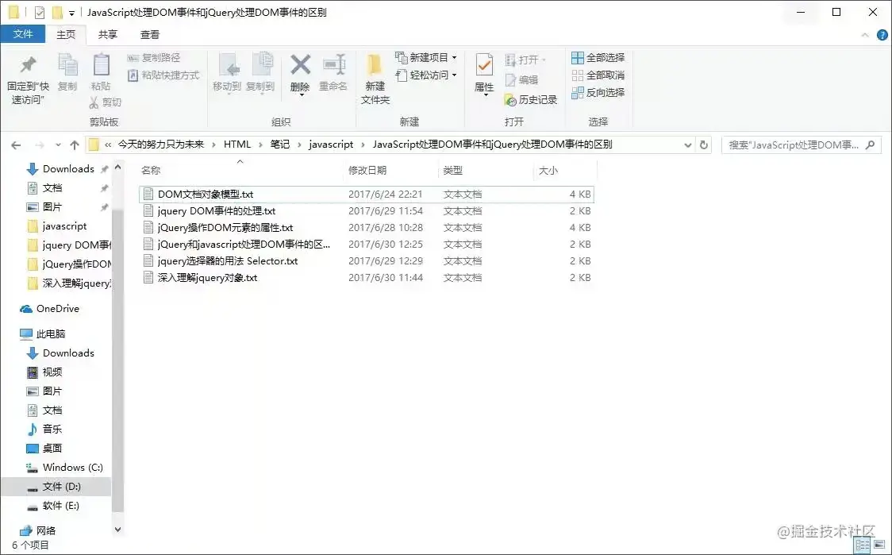Click the search box field
Image resolution: width=892 pixels, height=555 pixels.
801,145
